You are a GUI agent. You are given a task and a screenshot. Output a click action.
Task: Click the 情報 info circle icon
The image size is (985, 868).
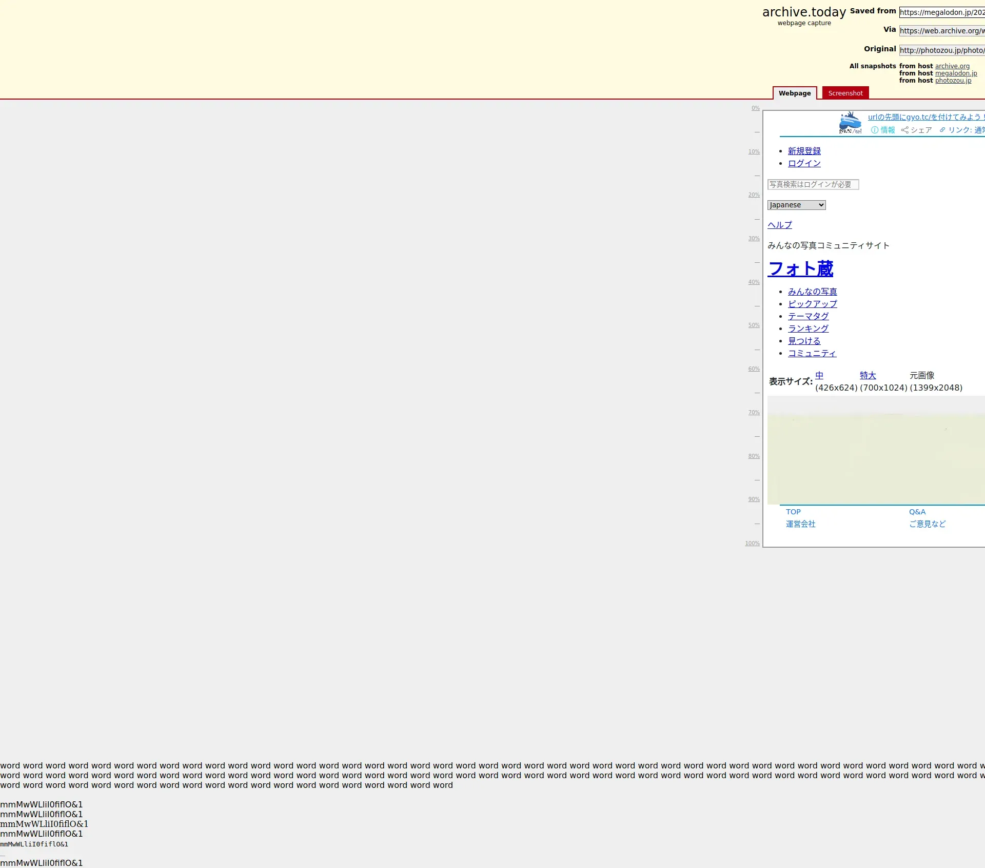(875, 130)
